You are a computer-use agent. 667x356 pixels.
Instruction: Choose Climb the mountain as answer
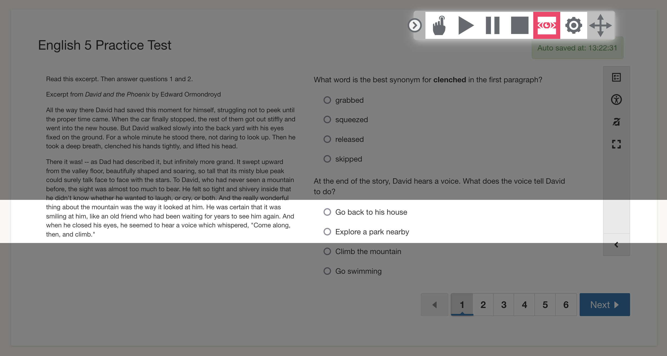pos(327,251)
